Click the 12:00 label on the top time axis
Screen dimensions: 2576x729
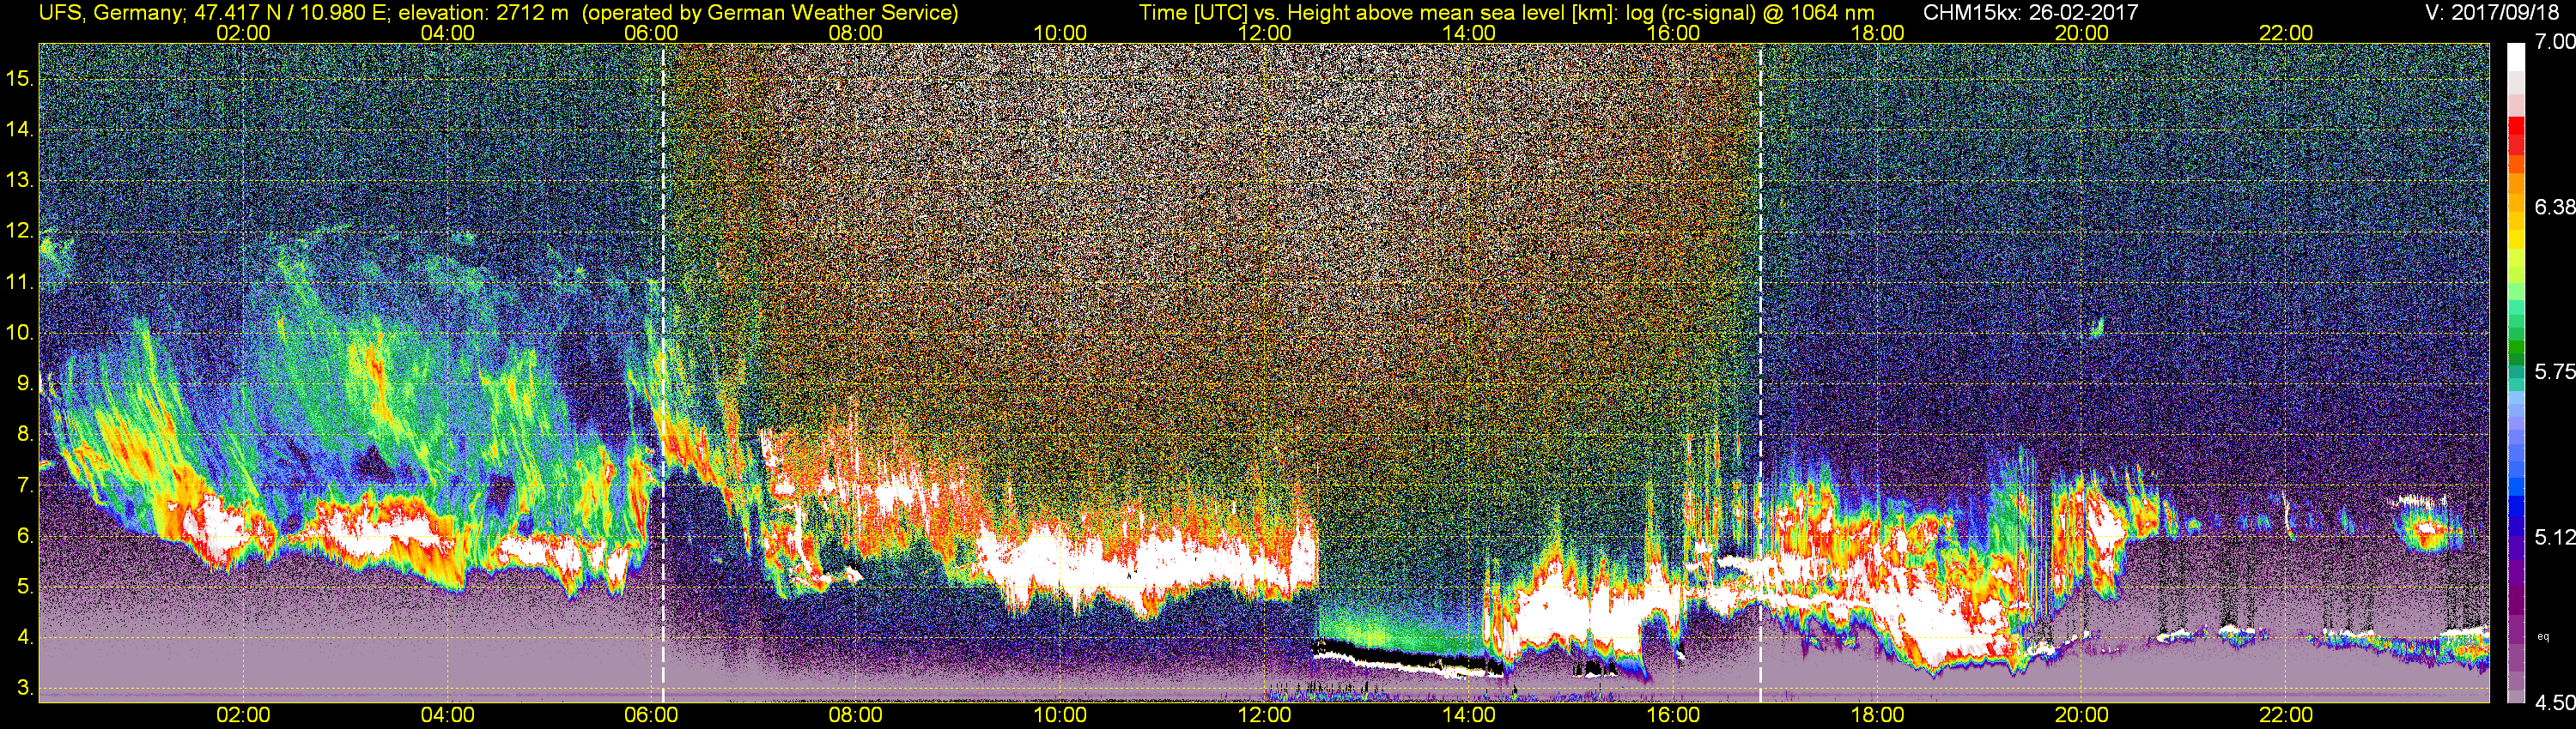coord(1264,33)
